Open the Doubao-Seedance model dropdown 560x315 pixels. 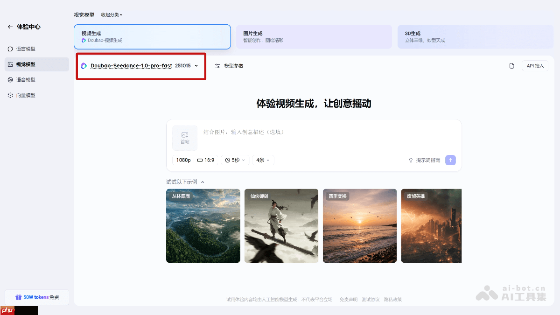196,66
